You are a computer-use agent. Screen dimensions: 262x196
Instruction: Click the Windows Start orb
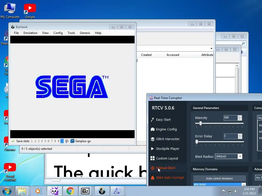pos(7,191)
